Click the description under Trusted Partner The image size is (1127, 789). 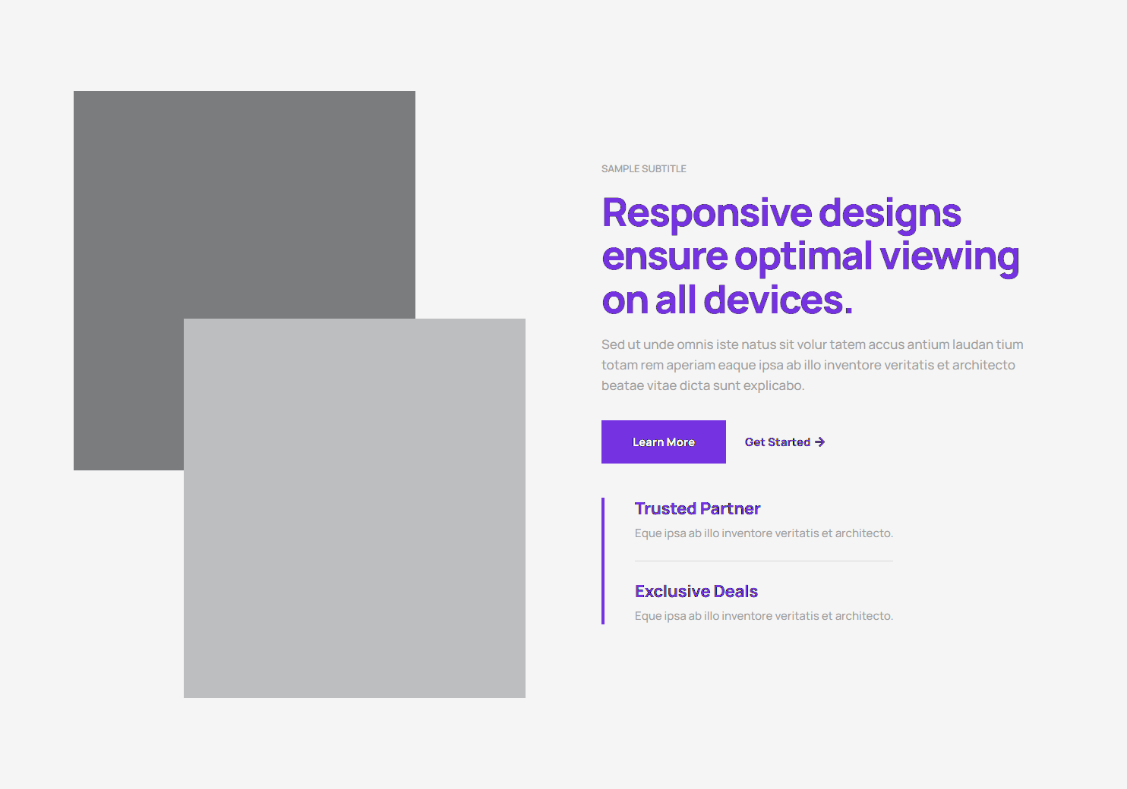763,533
